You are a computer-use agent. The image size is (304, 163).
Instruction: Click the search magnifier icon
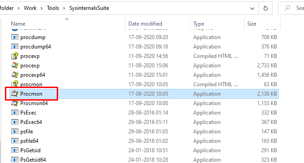click(x=287, y=8)
